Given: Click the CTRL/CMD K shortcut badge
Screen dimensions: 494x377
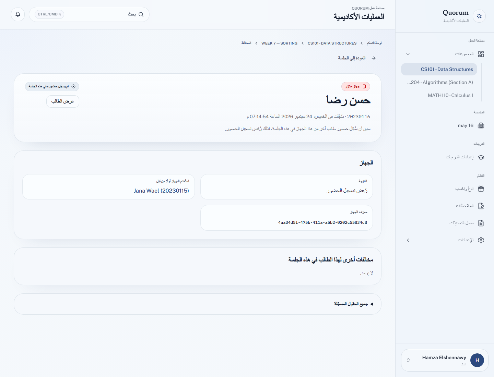Looking at the screenshot, I should 49,14.
